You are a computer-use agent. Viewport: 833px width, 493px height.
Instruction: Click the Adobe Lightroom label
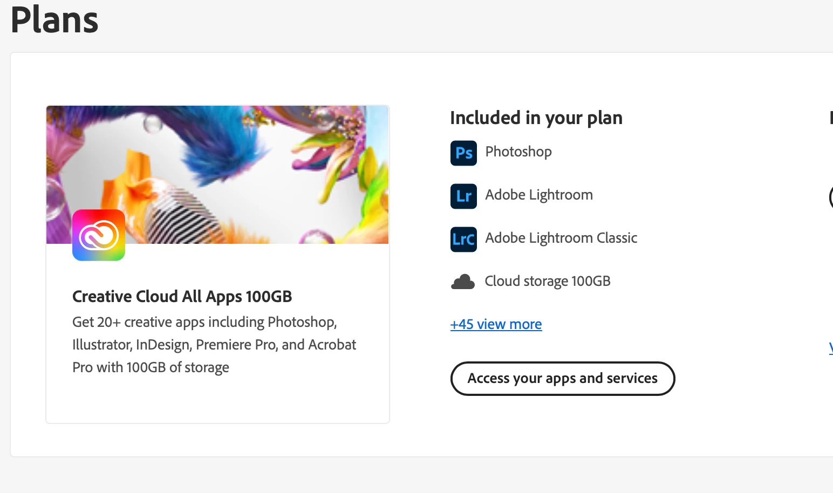click(x=539, y=195)
